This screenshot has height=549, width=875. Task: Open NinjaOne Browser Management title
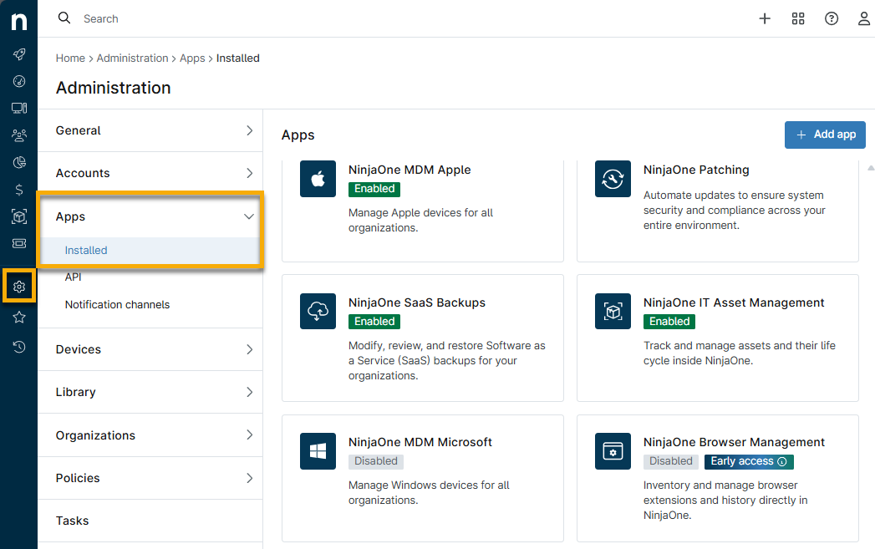(x=734, y=442)
